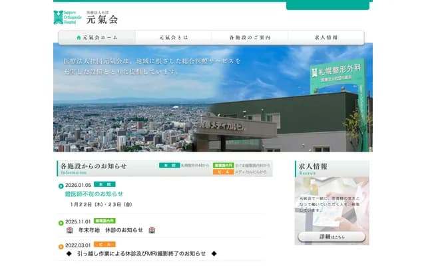
Task: Open the 医師不在のお知らせ news link
Action: [94, 194]
